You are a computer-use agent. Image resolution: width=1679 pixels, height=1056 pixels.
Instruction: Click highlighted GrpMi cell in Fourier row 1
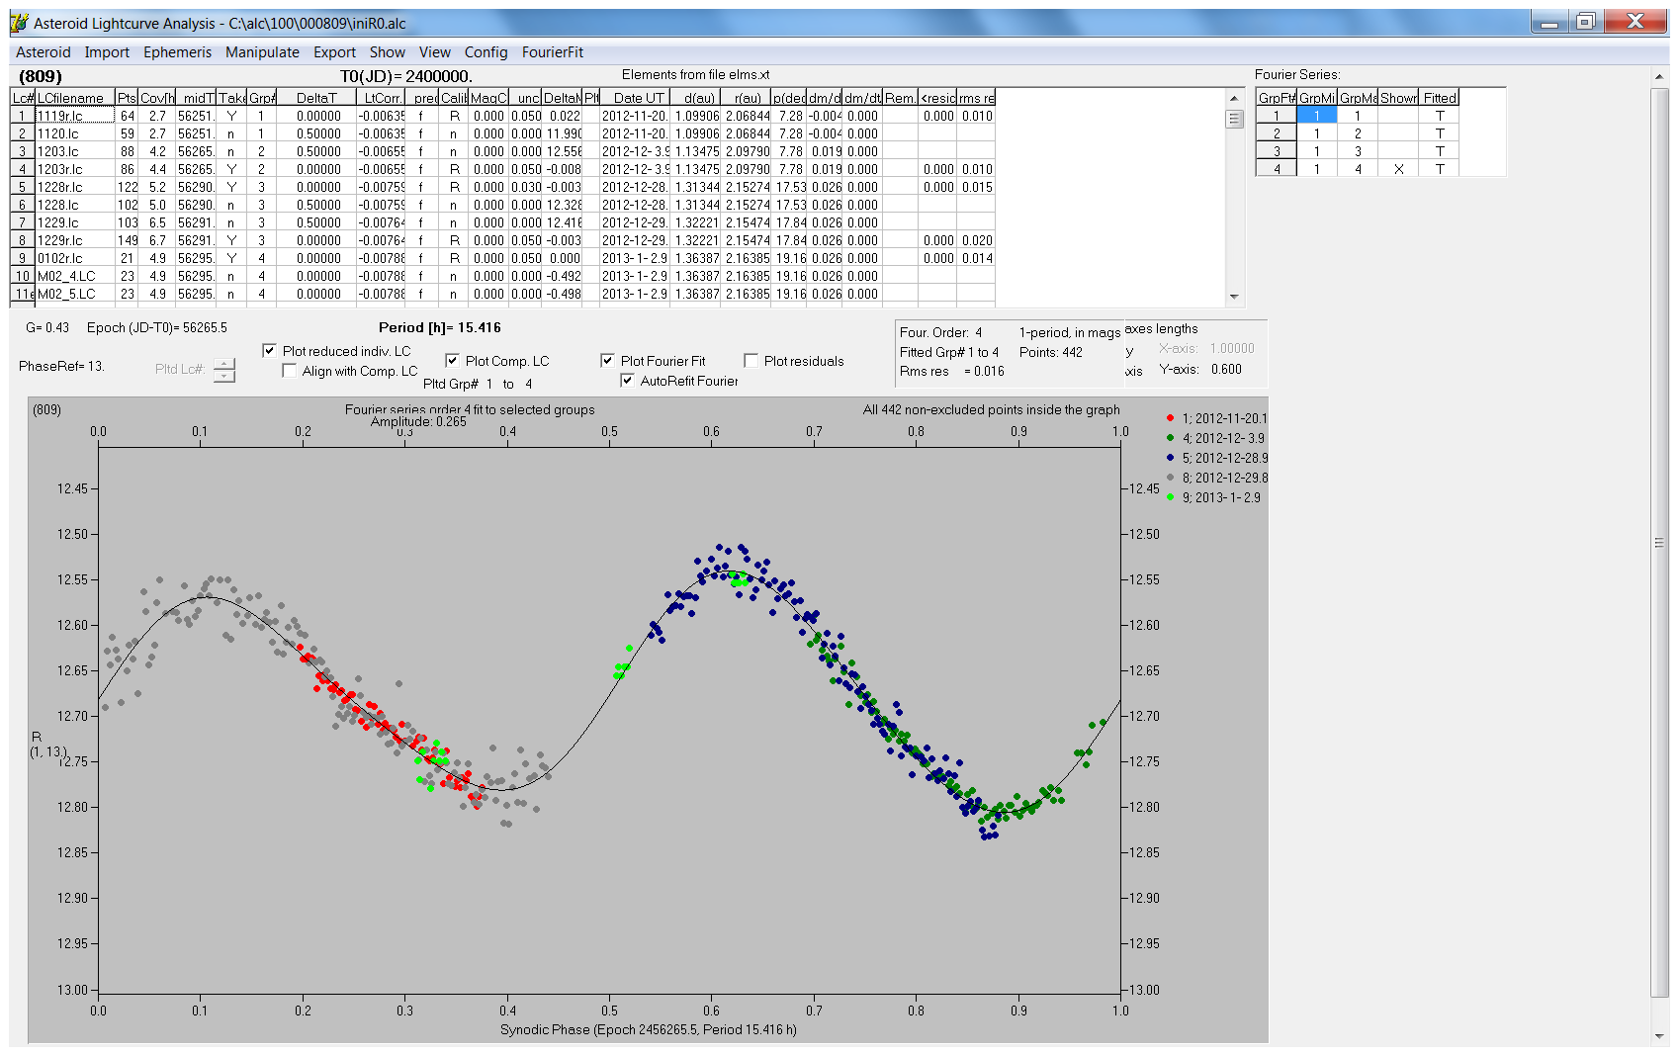[x=1316, y=116]
